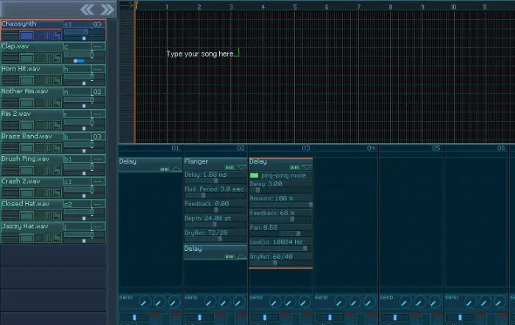Click the I button in Clap.wav row
Screen dimensions: 515x325
coord(49,58)
